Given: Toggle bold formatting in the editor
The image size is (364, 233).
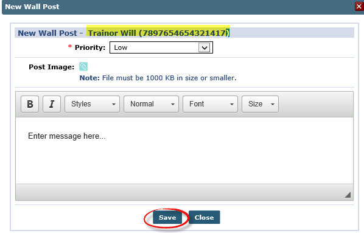Looking at the screenshot, I should tap(30, 104).
